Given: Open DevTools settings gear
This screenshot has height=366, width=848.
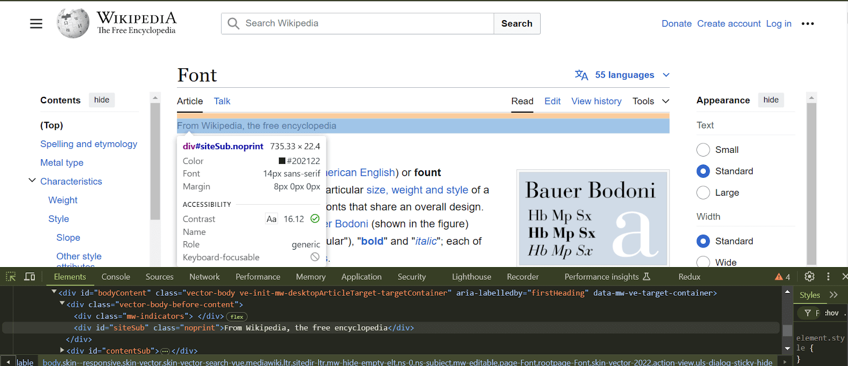Looking at the screenshot, I should [x=809, y=277].
